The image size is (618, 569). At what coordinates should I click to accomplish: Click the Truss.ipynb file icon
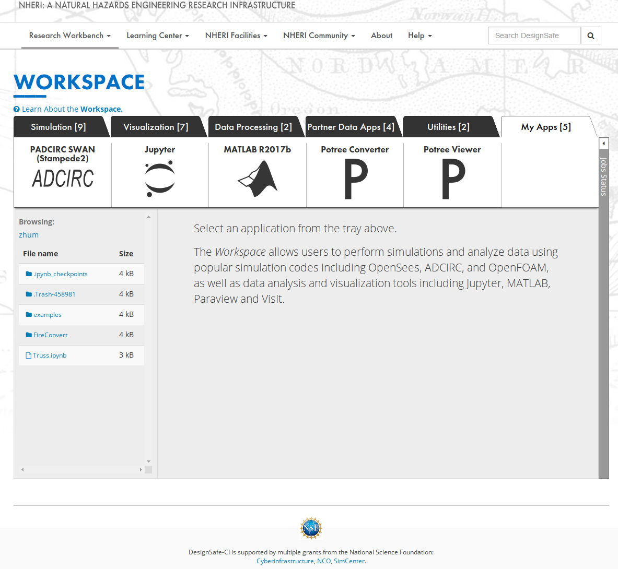28,355
